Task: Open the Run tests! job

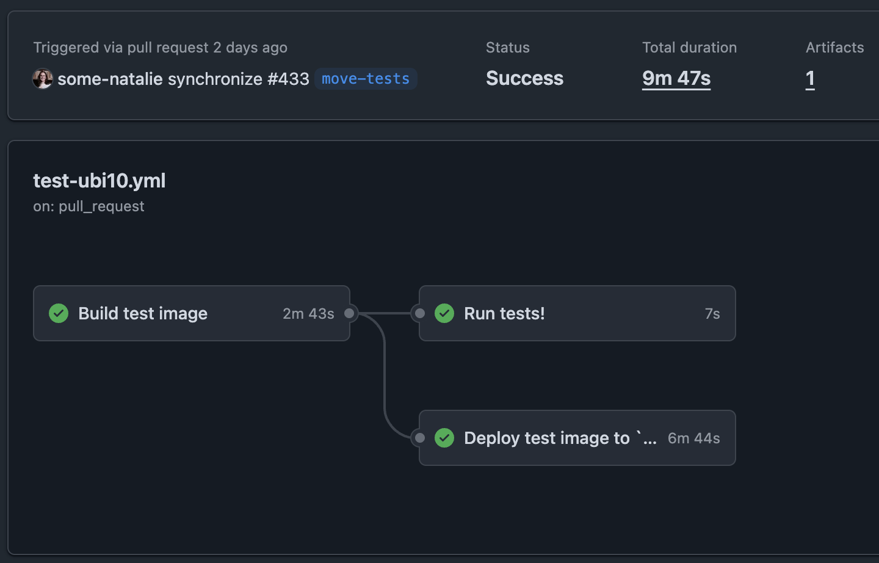Action: tap(504, 313)
